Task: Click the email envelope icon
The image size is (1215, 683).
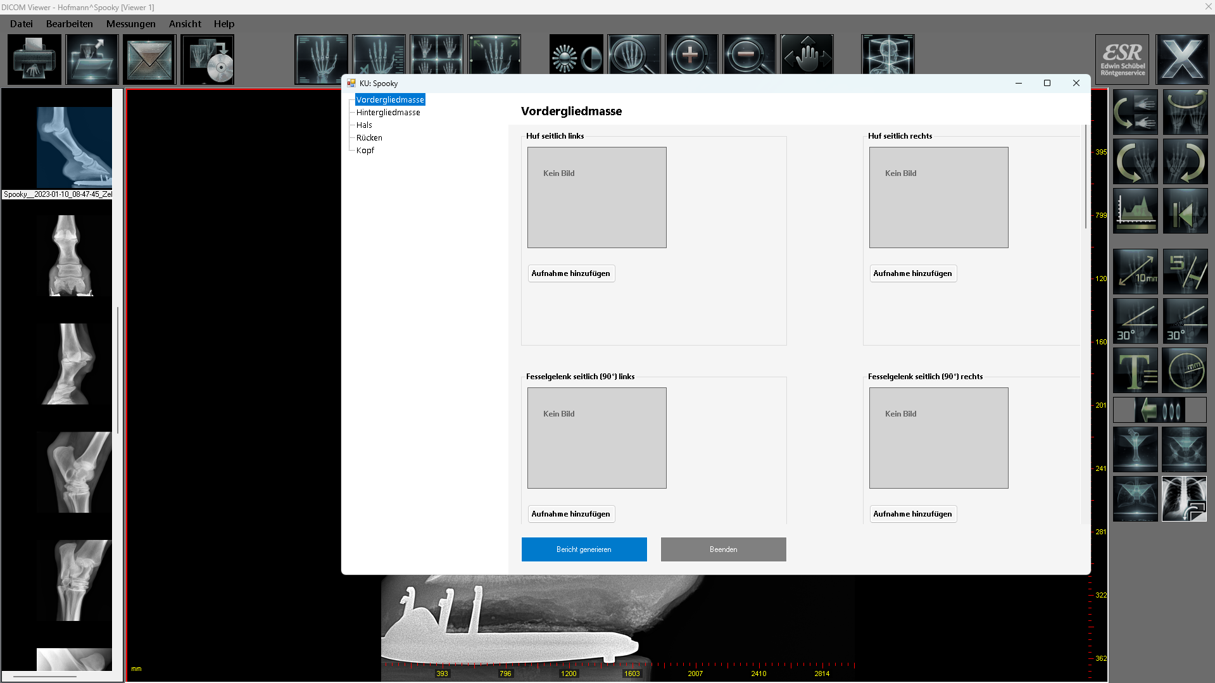Action: (149, 60)
